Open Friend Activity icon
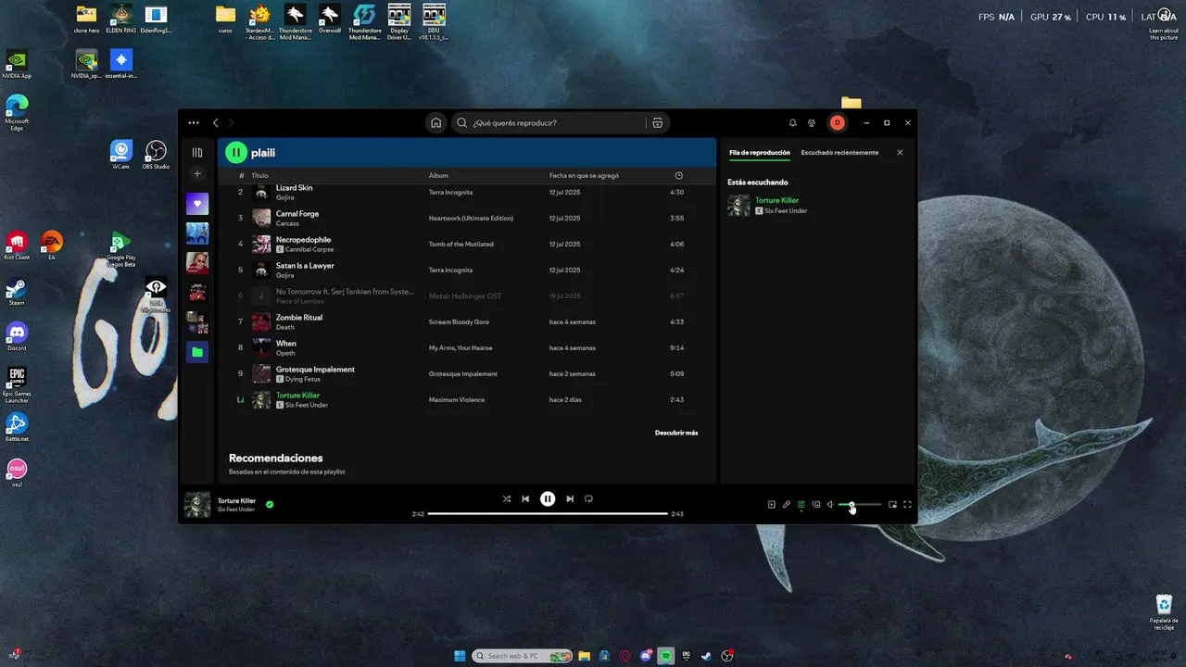The width and height of the screenshot is (1186, 667). (x=812, y=122)
